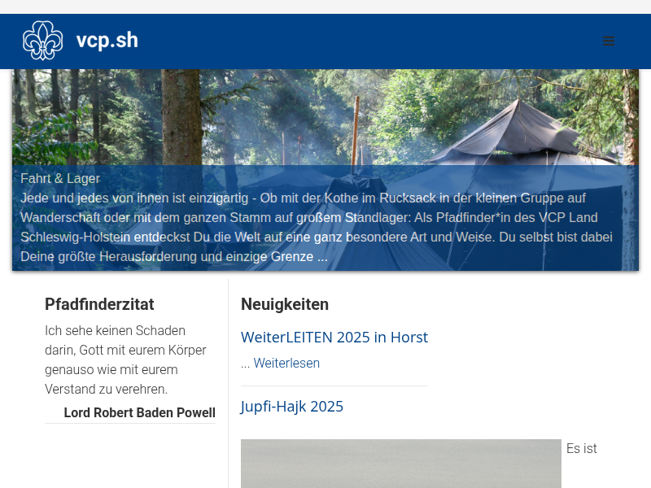Click the tent in the banner photo

click(x=519, y=133)
